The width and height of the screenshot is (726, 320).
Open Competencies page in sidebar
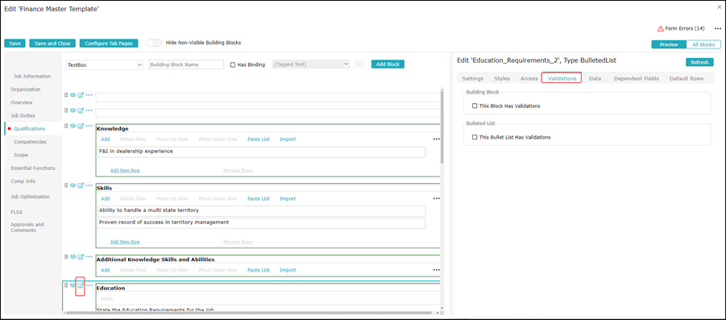coord(30,142)
